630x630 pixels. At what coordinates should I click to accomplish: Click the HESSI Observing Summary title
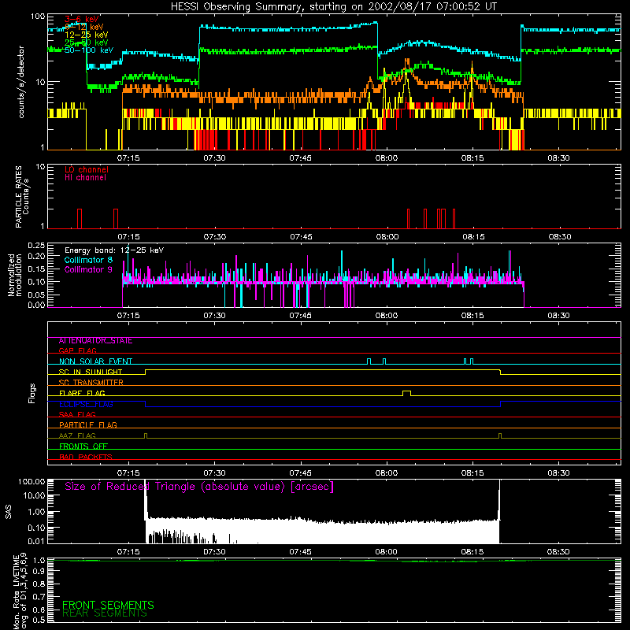(334, 7)
